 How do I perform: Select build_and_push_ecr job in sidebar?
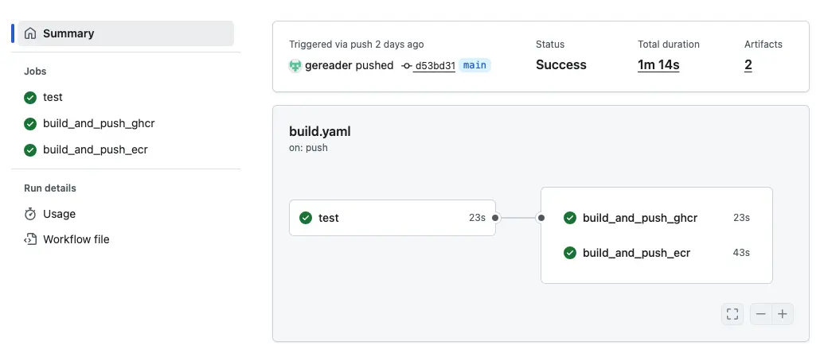[x=95, y=149]
